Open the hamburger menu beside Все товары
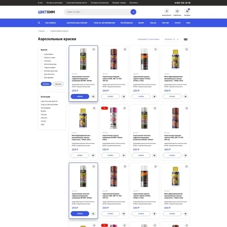This screenshot has width=227, height=227. click(x=39, y=23)
